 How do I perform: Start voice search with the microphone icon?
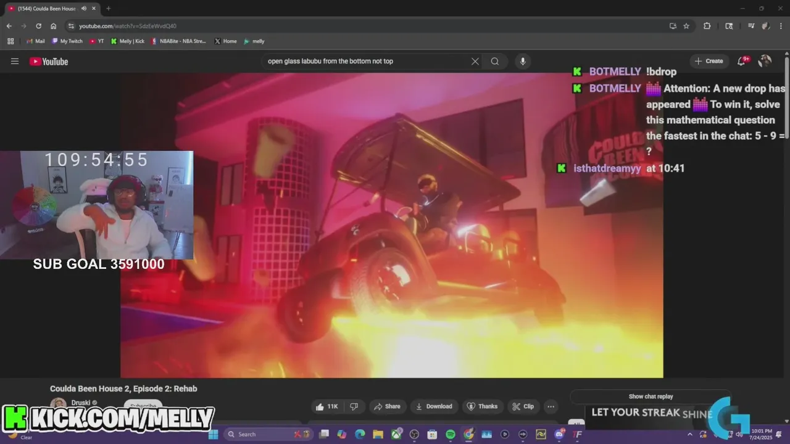[x=523, y=61]
